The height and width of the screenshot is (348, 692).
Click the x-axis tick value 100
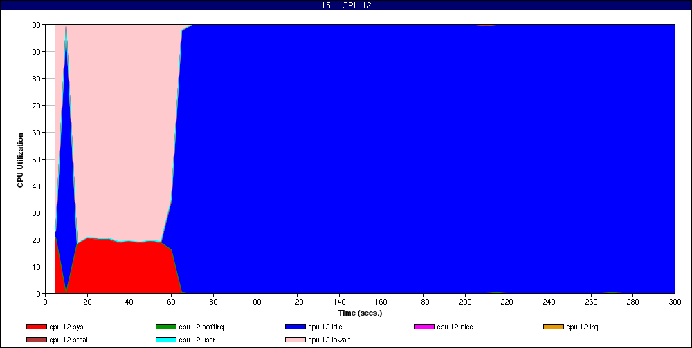pos(255,302)
